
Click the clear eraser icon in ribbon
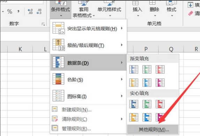click(191, 13)
